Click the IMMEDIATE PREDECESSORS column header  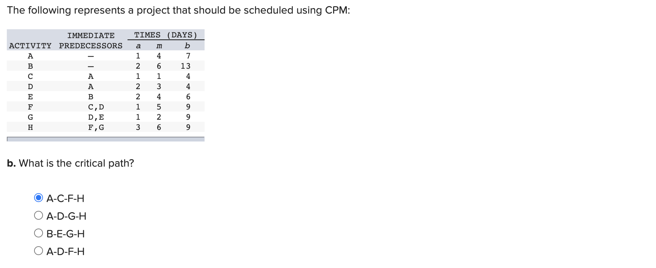91,40
